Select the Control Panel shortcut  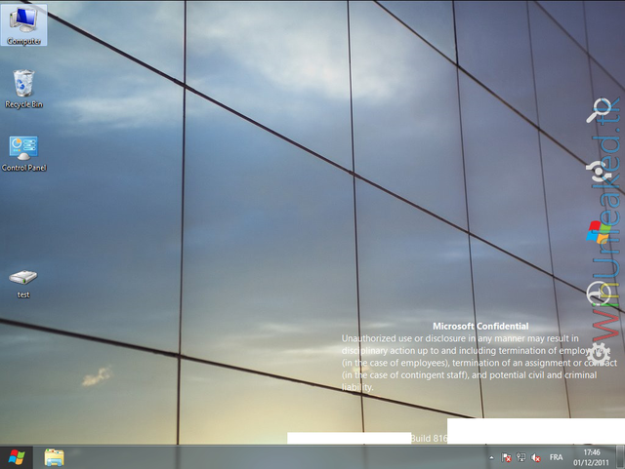pos(23,151)
